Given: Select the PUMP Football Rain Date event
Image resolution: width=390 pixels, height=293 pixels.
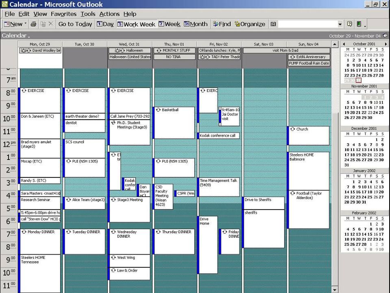Looking at the screenshot, I should [309, 63].
